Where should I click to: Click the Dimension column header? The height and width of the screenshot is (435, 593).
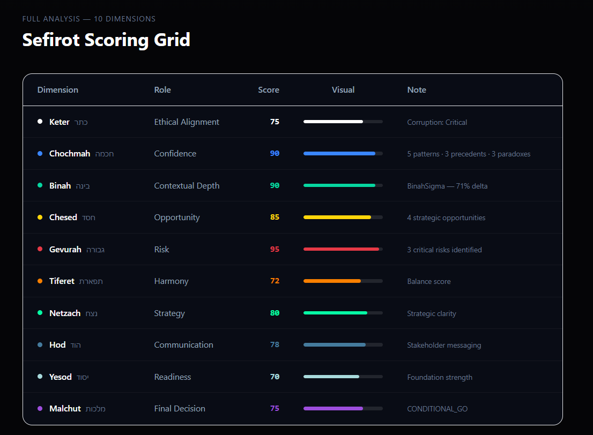click(x=58, y=90)
